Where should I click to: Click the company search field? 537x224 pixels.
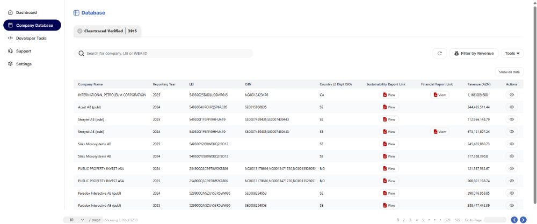163,54
